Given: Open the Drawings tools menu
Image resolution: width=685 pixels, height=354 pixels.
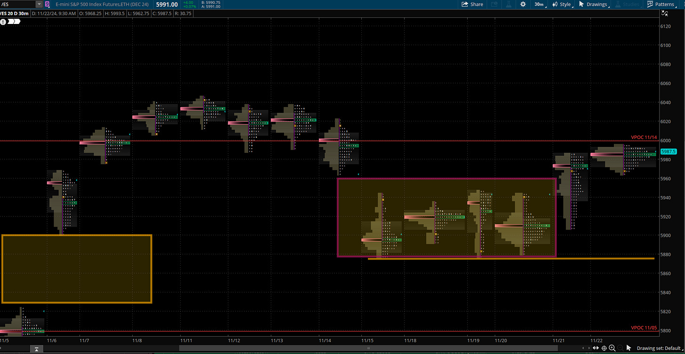Looking at the screenshot, I should coord(593,4).
